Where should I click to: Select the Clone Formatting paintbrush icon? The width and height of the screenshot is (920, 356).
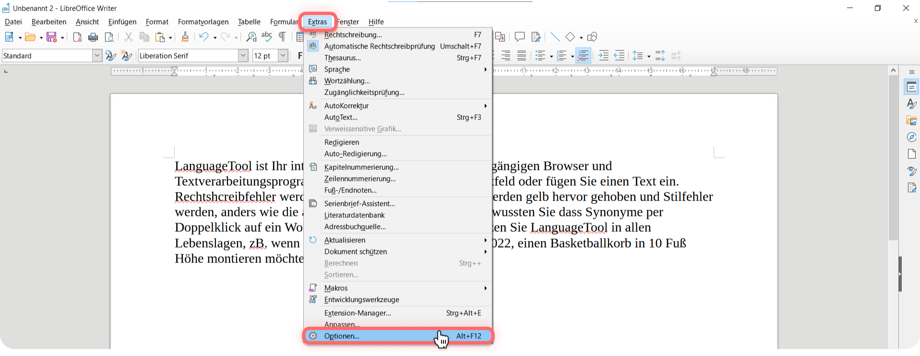[185, 37]
